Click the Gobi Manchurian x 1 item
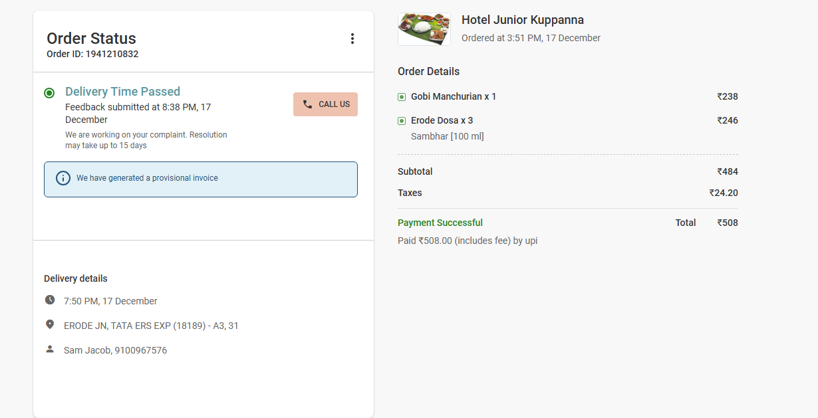This screenshot has height=418, width=818. 454,96
